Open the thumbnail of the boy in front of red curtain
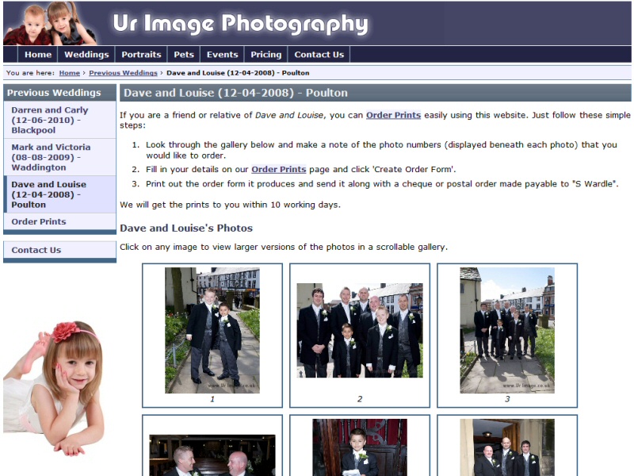Viewport: 634px width, 476px height. click(360, 447)
